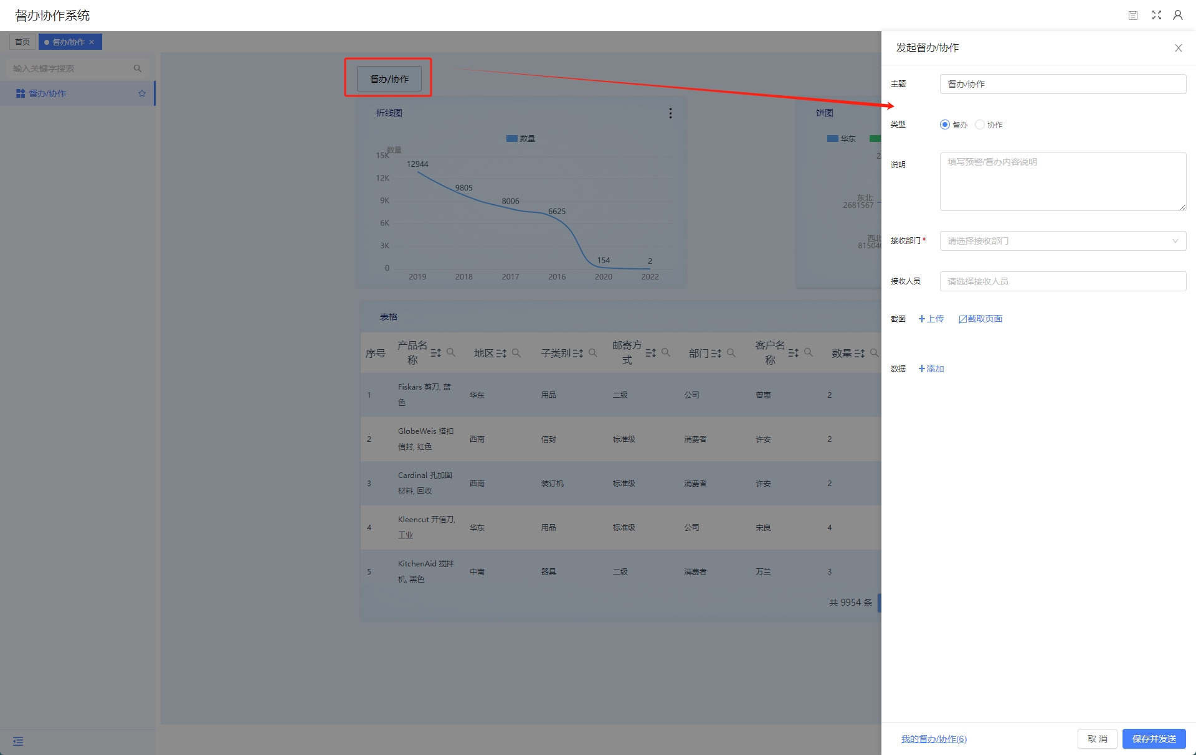Screen dimensions: 1196x755
Task: Click the 'KitchenAid 搅拌机, 黑色' cell
Action: pyautogui.click(x=426, y=571)
